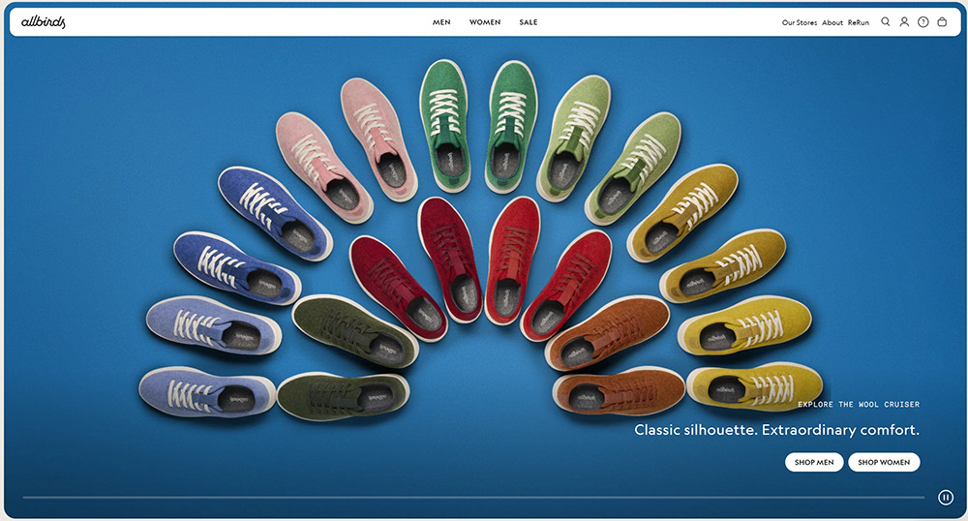Open the account profile icon

pos(904,21)
